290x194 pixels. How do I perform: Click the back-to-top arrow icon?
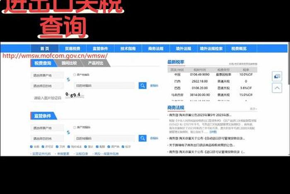277,88
